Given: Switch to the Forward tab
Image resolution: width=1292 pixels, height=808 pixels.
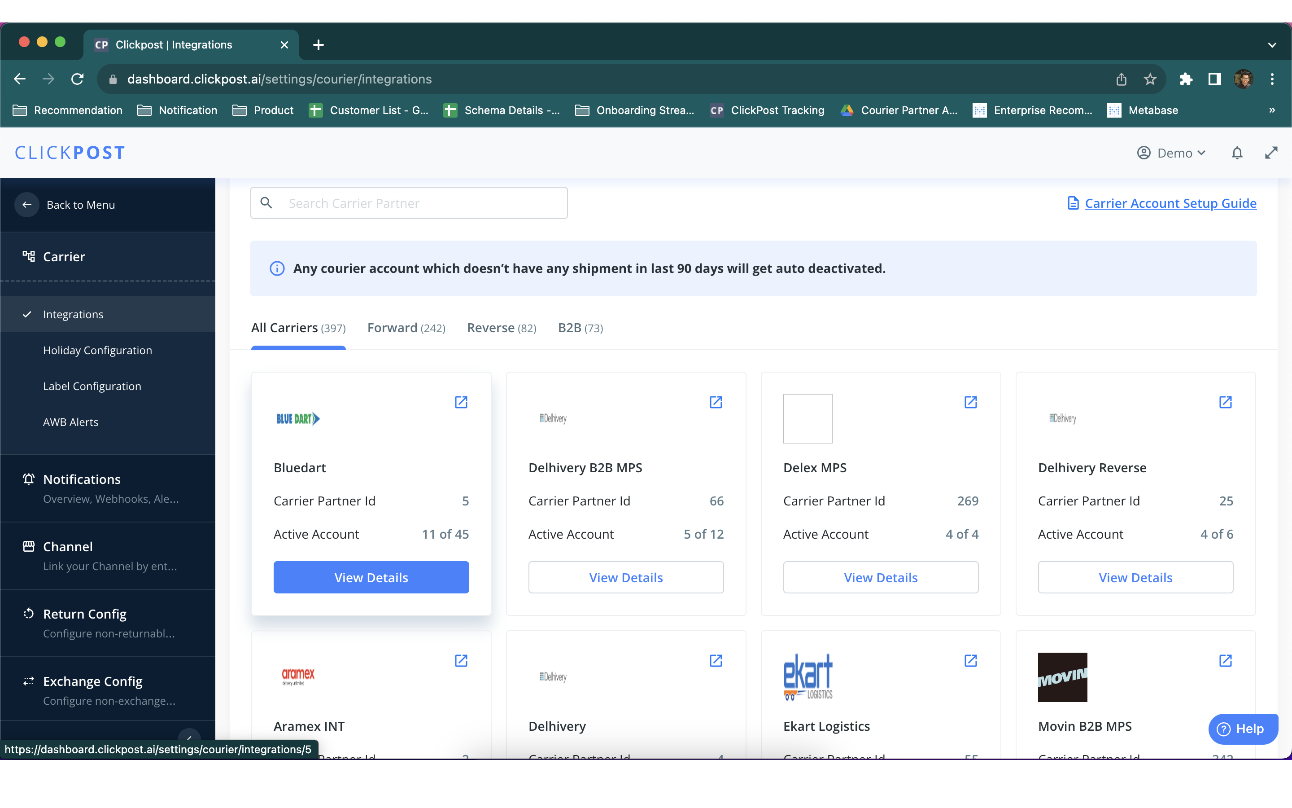Looking at the screenshot, I should pyautogui.click(x=406, y=328).
